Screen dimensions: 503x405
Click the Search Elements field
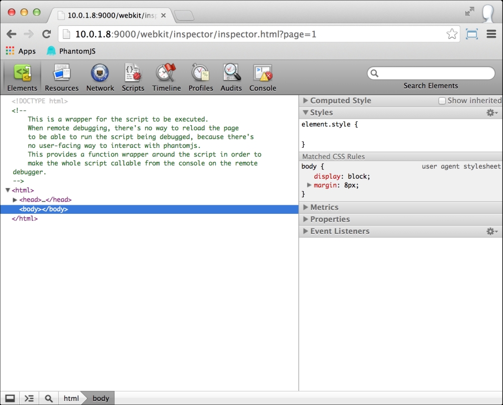click(x=431, y=73)
